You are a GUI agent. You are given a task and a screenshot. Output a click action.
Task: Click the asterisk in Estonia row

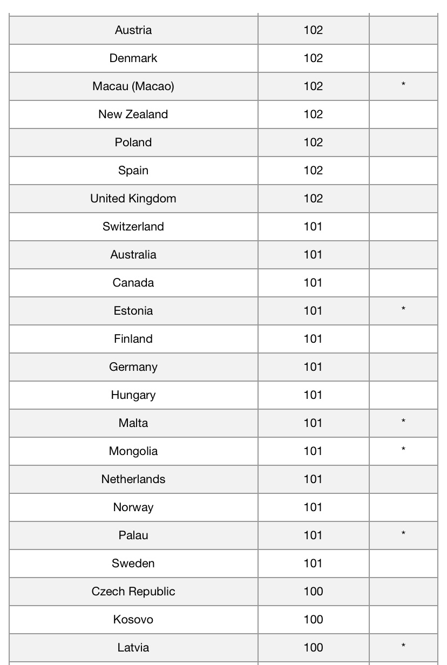pyautogui.click(x=403, y=309)
